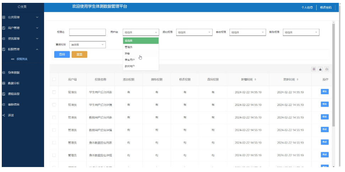Click the 操作 column header

pos(325,80)
